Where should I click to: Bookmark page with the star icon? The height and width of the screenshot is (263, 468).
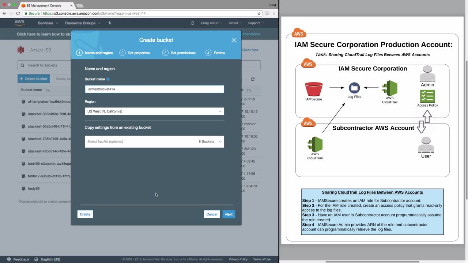259,13
